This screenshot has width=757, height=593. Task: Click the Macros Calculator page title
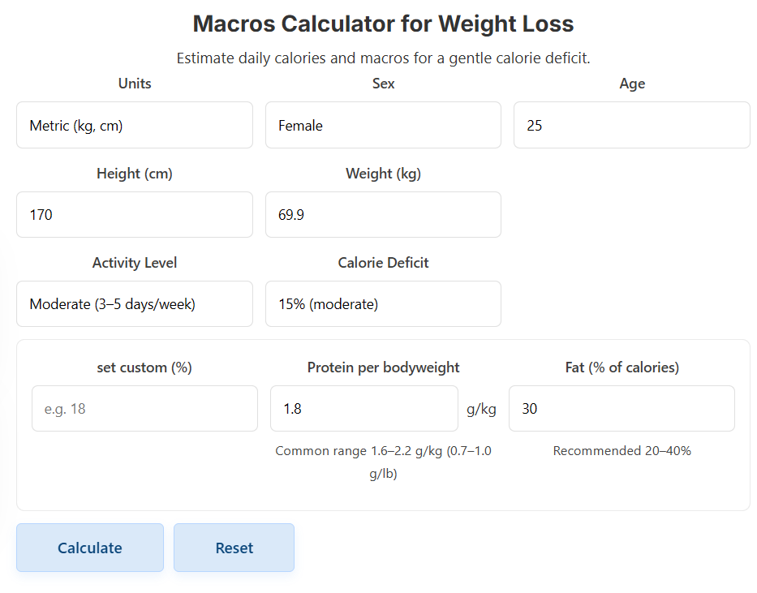[383, 24]
